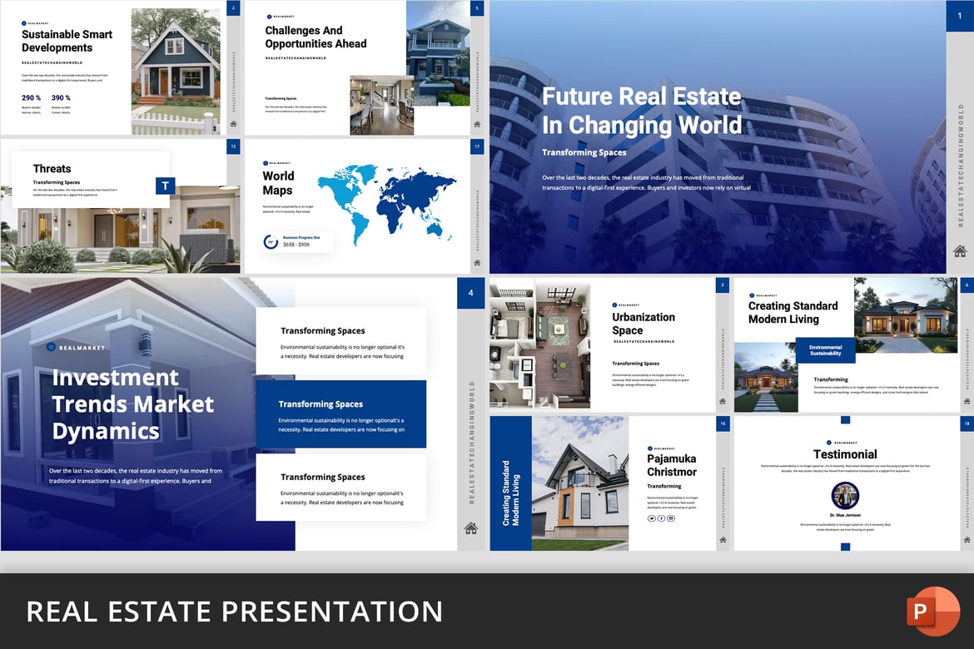The width and height of the screenshot is (974, 649).
Task: Click the 'World Maps' heading
Action: coord(278,183)
